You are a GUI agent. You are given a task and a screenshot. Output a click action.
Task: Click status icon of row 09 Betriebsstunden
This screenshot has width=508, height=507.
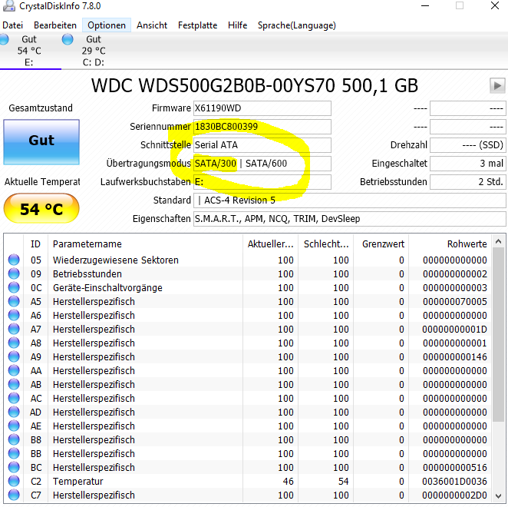(x=14, y=274)
